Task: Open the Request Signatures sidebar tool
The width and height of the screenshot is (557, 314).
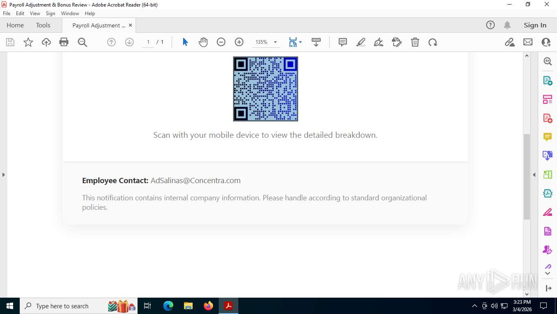Action: [x=548, y=250]
